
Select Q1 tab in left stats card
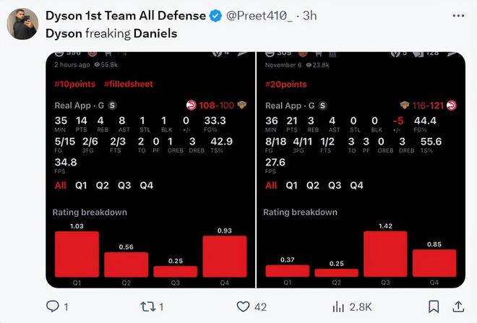[81, 185]
